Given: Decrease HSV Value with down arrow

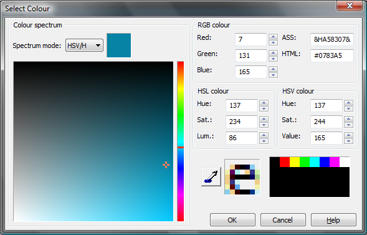Looking at the screenshot, I should point(348,141).
